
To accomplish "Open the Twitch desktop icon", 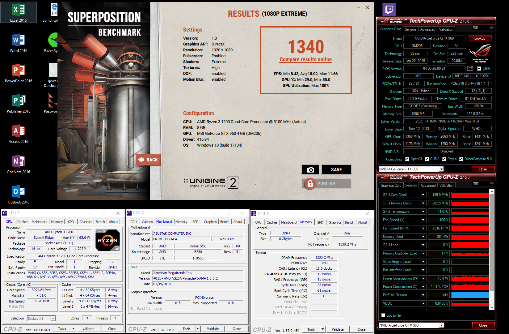I will [x=389, y=9].
